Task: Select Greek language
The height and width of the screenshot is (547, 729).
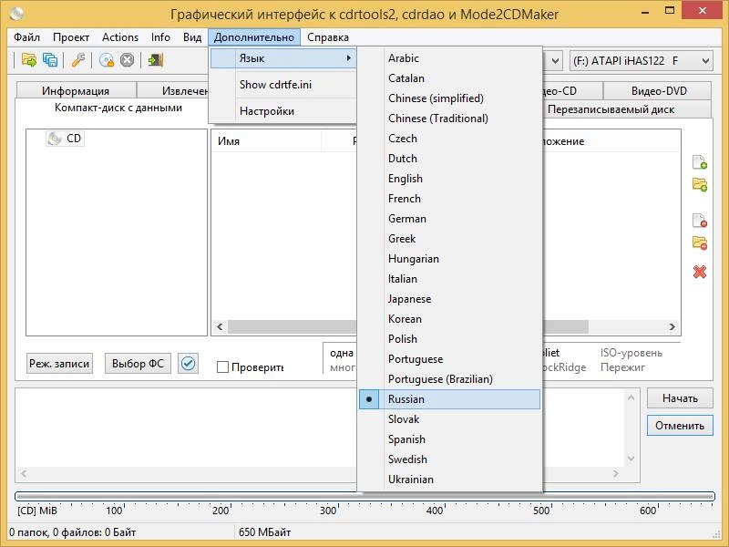Action: pos(449,239)
